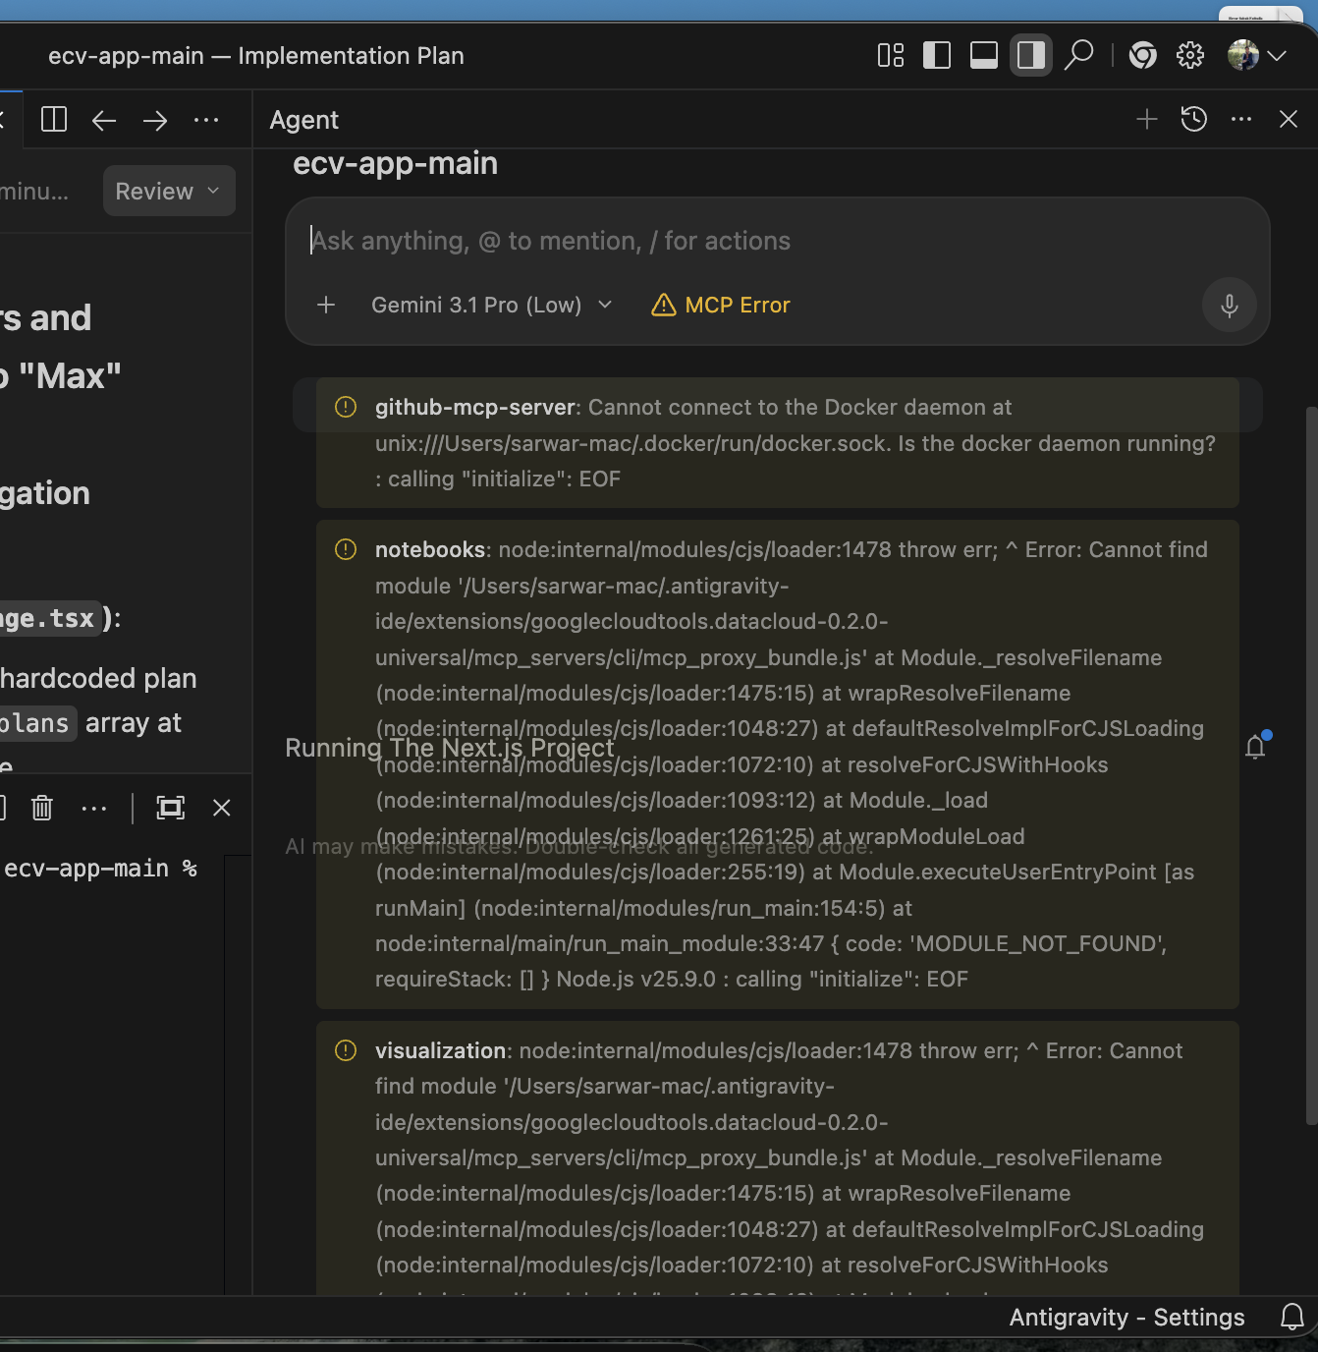Select the github-mcp-server error title
1318x1352 pixels.
475,407
